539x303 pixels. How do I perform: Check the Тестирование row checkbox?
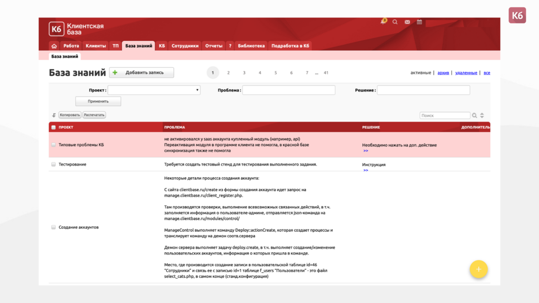click(53, 164)
